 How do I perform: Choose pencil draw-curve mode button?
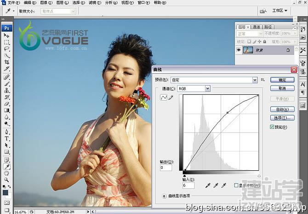171,98
